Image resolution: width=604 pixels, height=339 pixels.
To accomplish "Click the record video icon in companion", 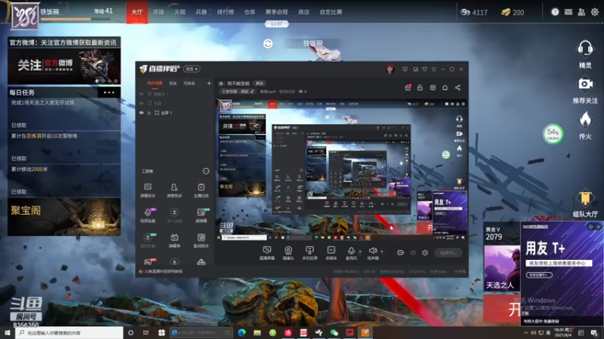I will [401, 252].
